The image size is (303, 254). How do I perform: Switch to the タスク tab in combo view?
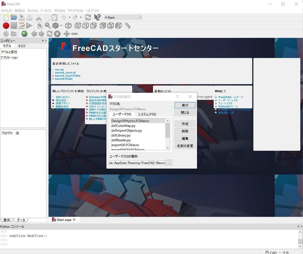tap(22, 46)
